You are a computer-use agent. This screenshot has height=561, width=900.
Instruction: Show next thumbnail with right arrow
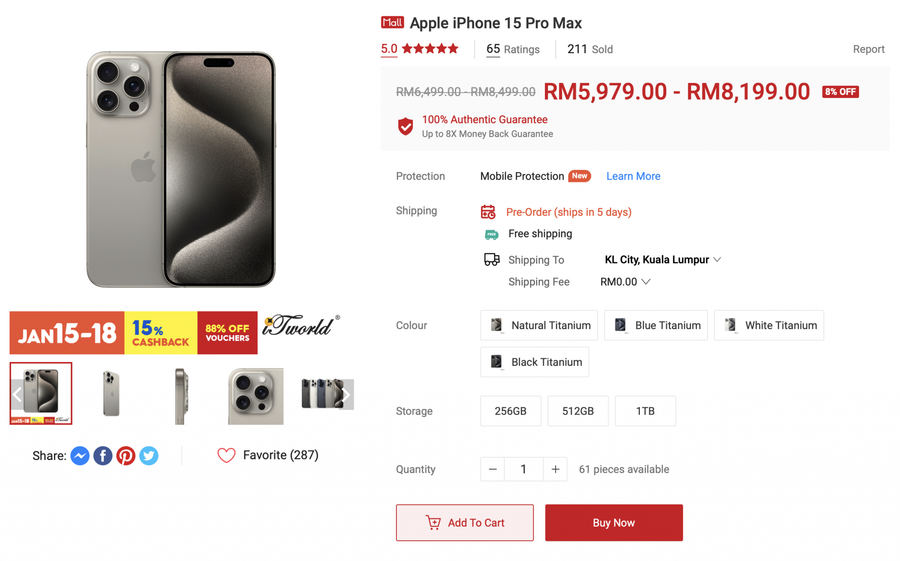tap(346, 395)
